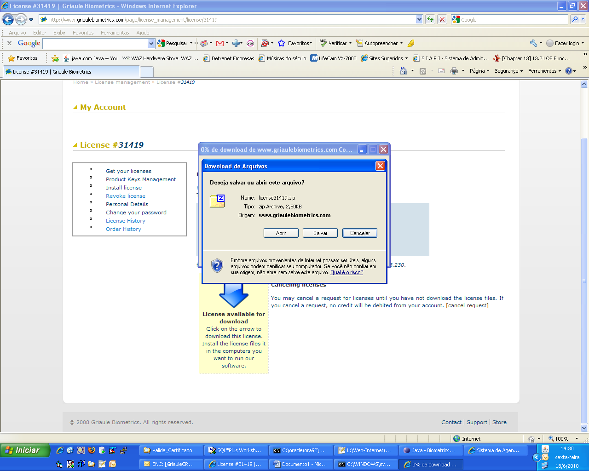Screen dimensions: 589x471
Task: Open the LifeCam VX-7000 favorites bar bookmark
Action: click(x=334, y=58)
